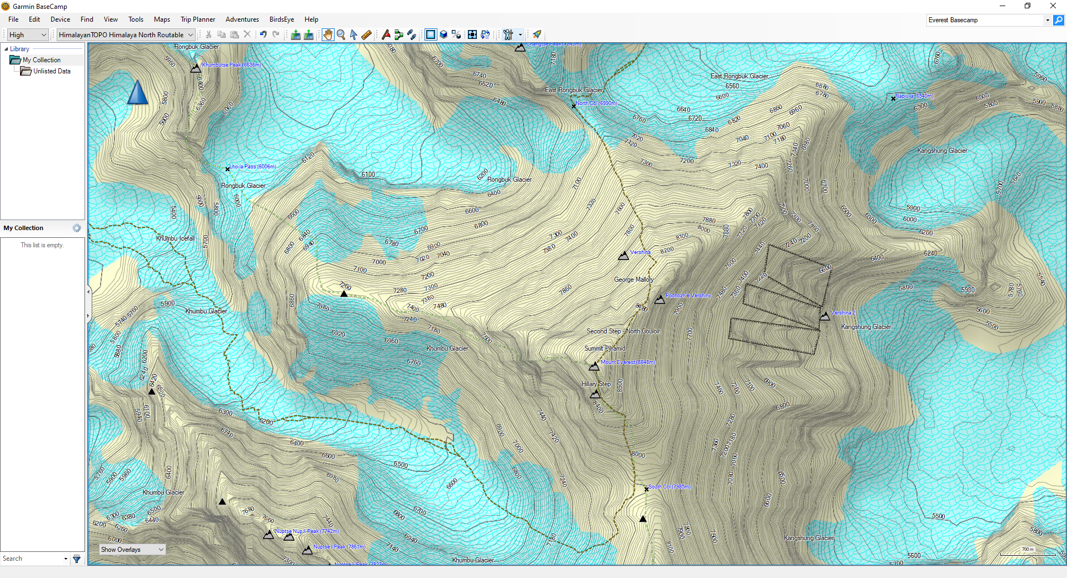Open the Edit menu
The height and width of the screenshot is (578, 1067).
34,19
